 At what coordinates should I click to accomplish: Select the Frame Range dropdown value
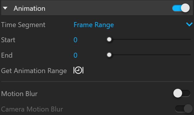click(x=94, y=25)
